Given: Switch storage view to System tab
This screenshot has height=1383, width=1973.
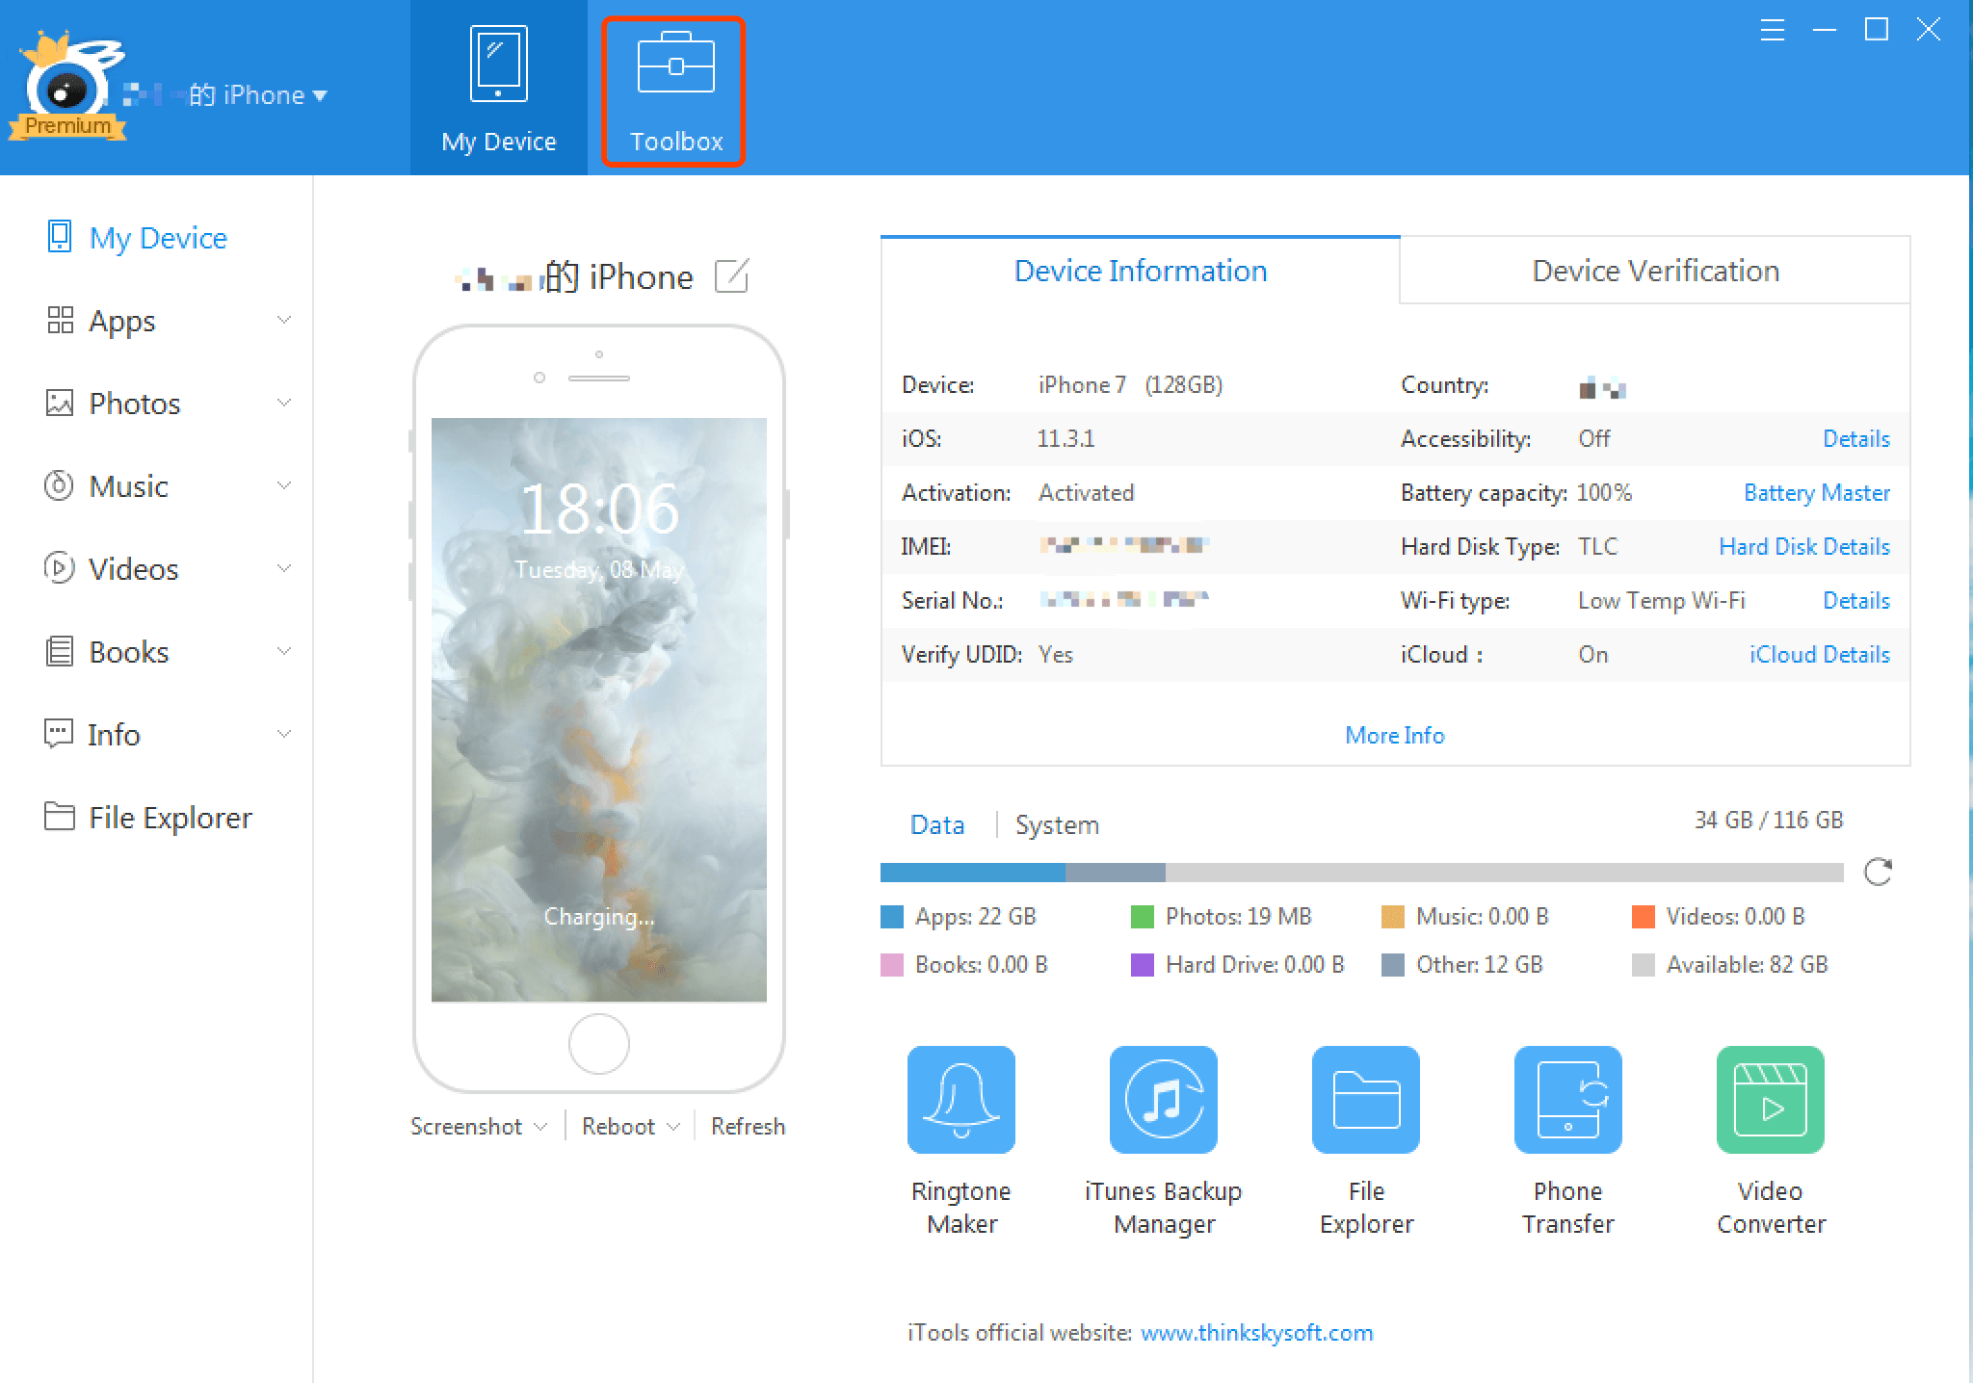Looking at the screenshot, I should (1056, 825).
